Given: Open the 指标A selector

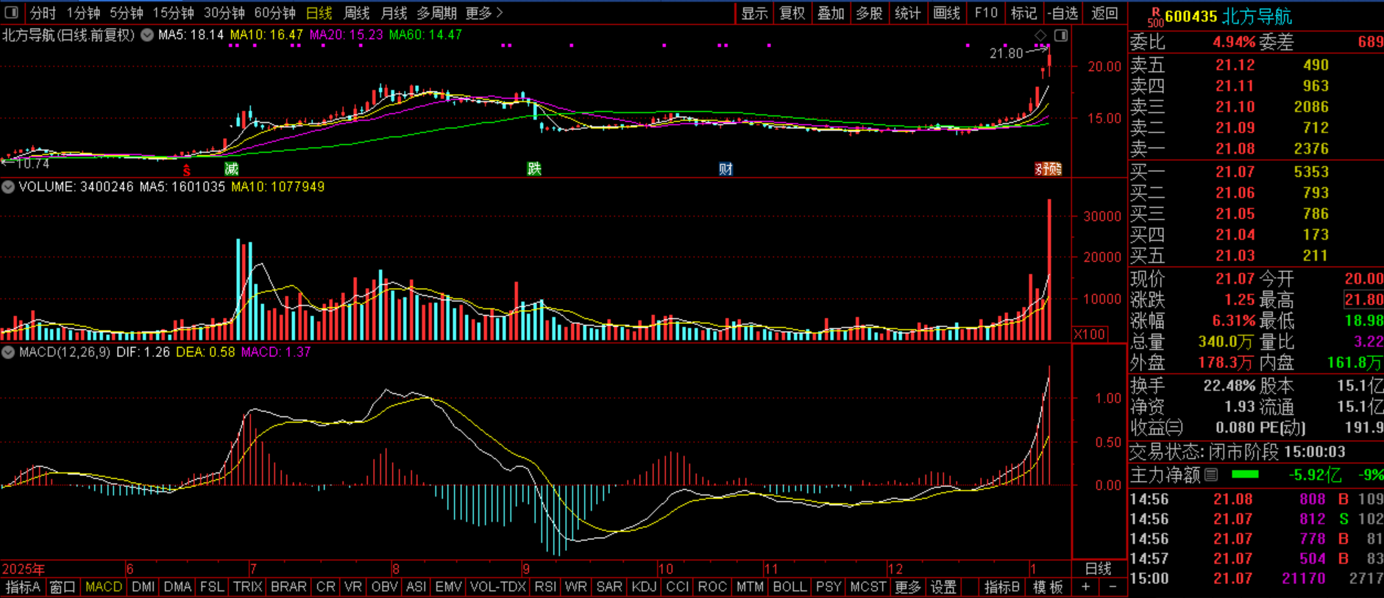Looking at the screenshot, I should point(23,587).
